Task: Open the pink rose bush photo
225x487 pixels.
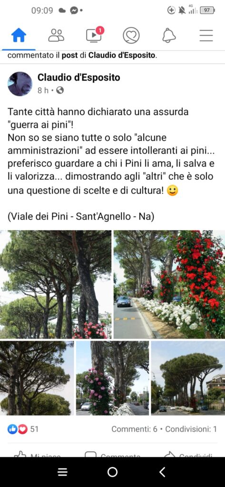Action: tap(112, 378)
